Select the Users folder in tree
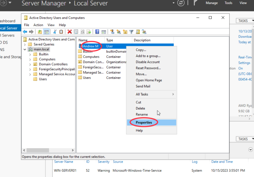254x177 pixels. 43,79
